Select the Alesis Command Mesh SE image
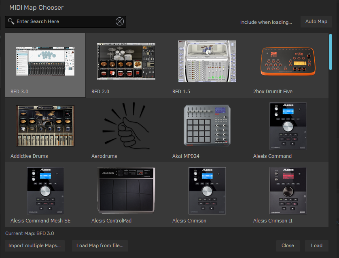Viewport: 339px width, 258px height. 45,191
